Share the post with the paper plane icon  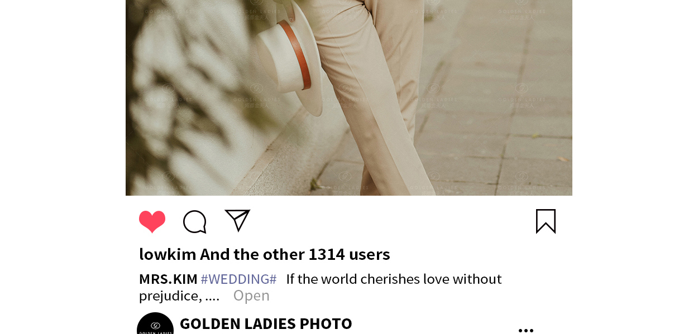coord(237,220)
